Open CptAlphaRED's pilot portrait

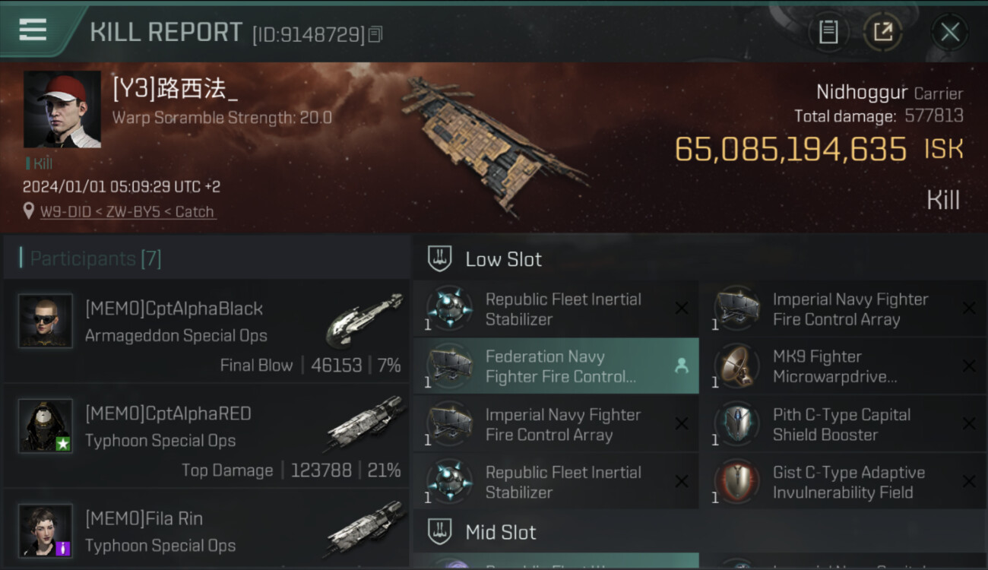click(x=46, y=426)
